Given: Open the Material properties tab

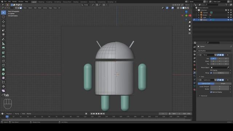Looking at the screenshot, I should click(194, 90).
